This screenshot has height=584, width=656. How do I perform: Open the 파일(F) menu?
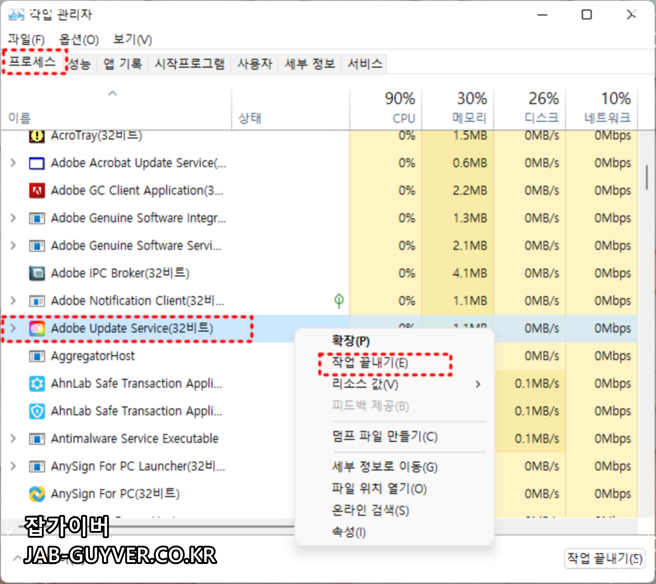pos(26,39)
